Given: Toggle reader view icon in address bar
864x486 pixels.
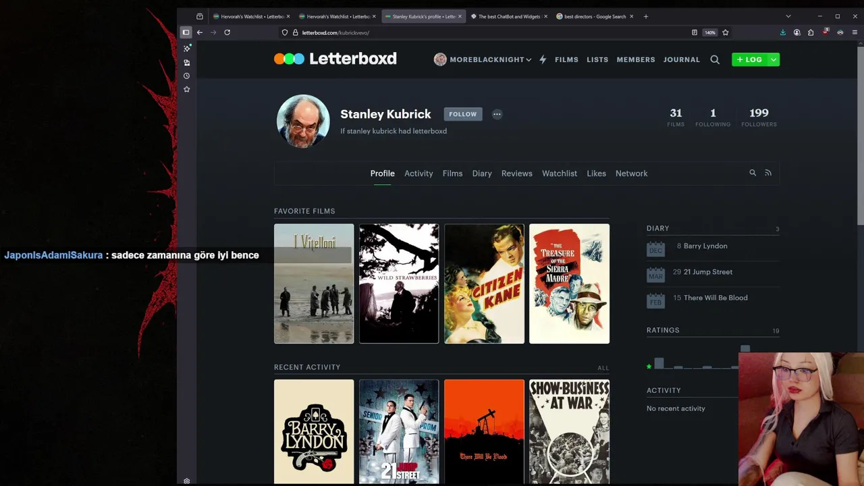Looking at the screenshot, I should [x=694, y=32].
